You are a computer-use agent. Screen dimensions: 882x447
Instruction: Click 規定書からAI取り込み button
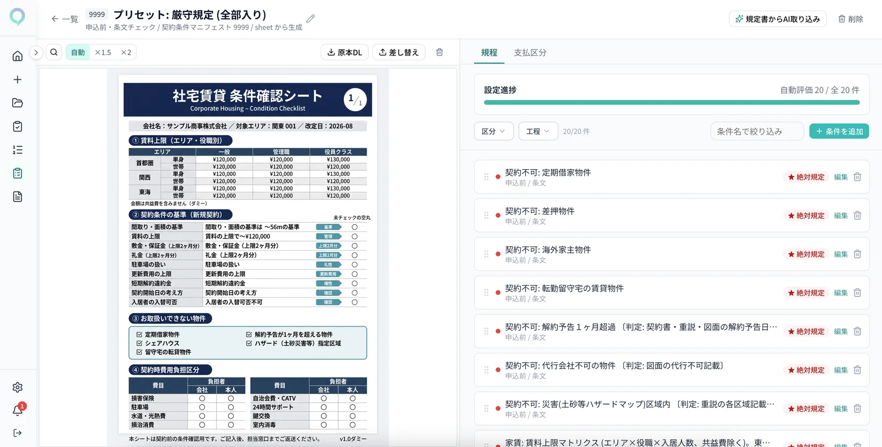tap(777, 19)
